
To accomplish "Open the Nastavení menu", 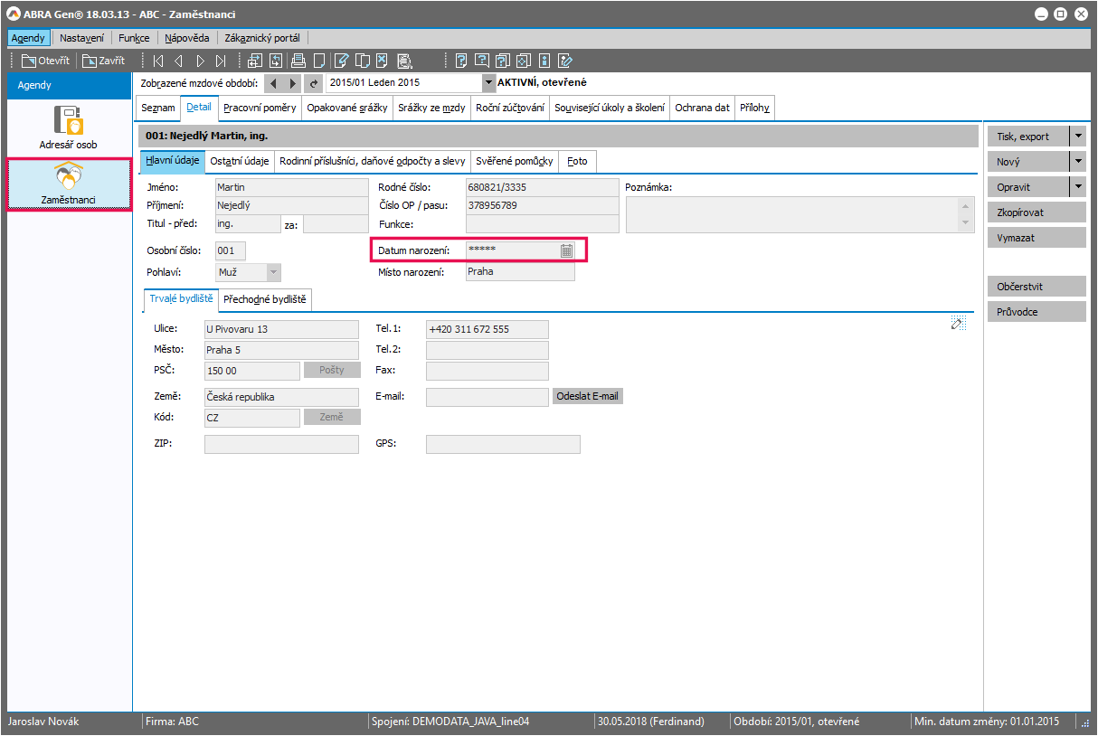I will click(81, 38).
